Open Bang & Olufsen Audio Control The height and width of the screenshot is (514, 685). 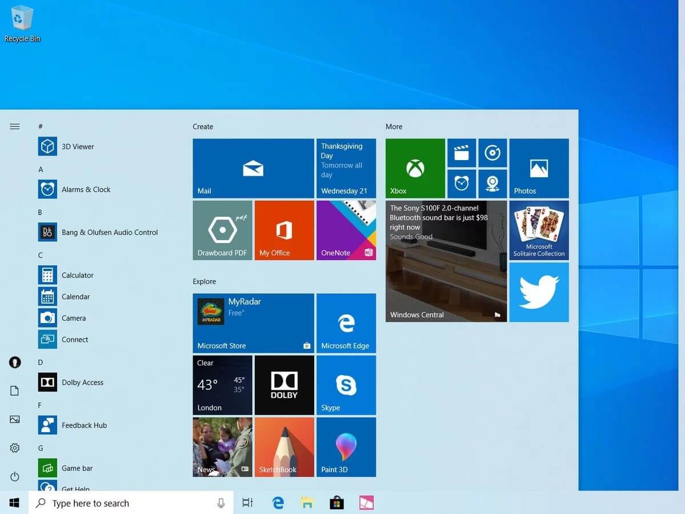pos(98,232)
